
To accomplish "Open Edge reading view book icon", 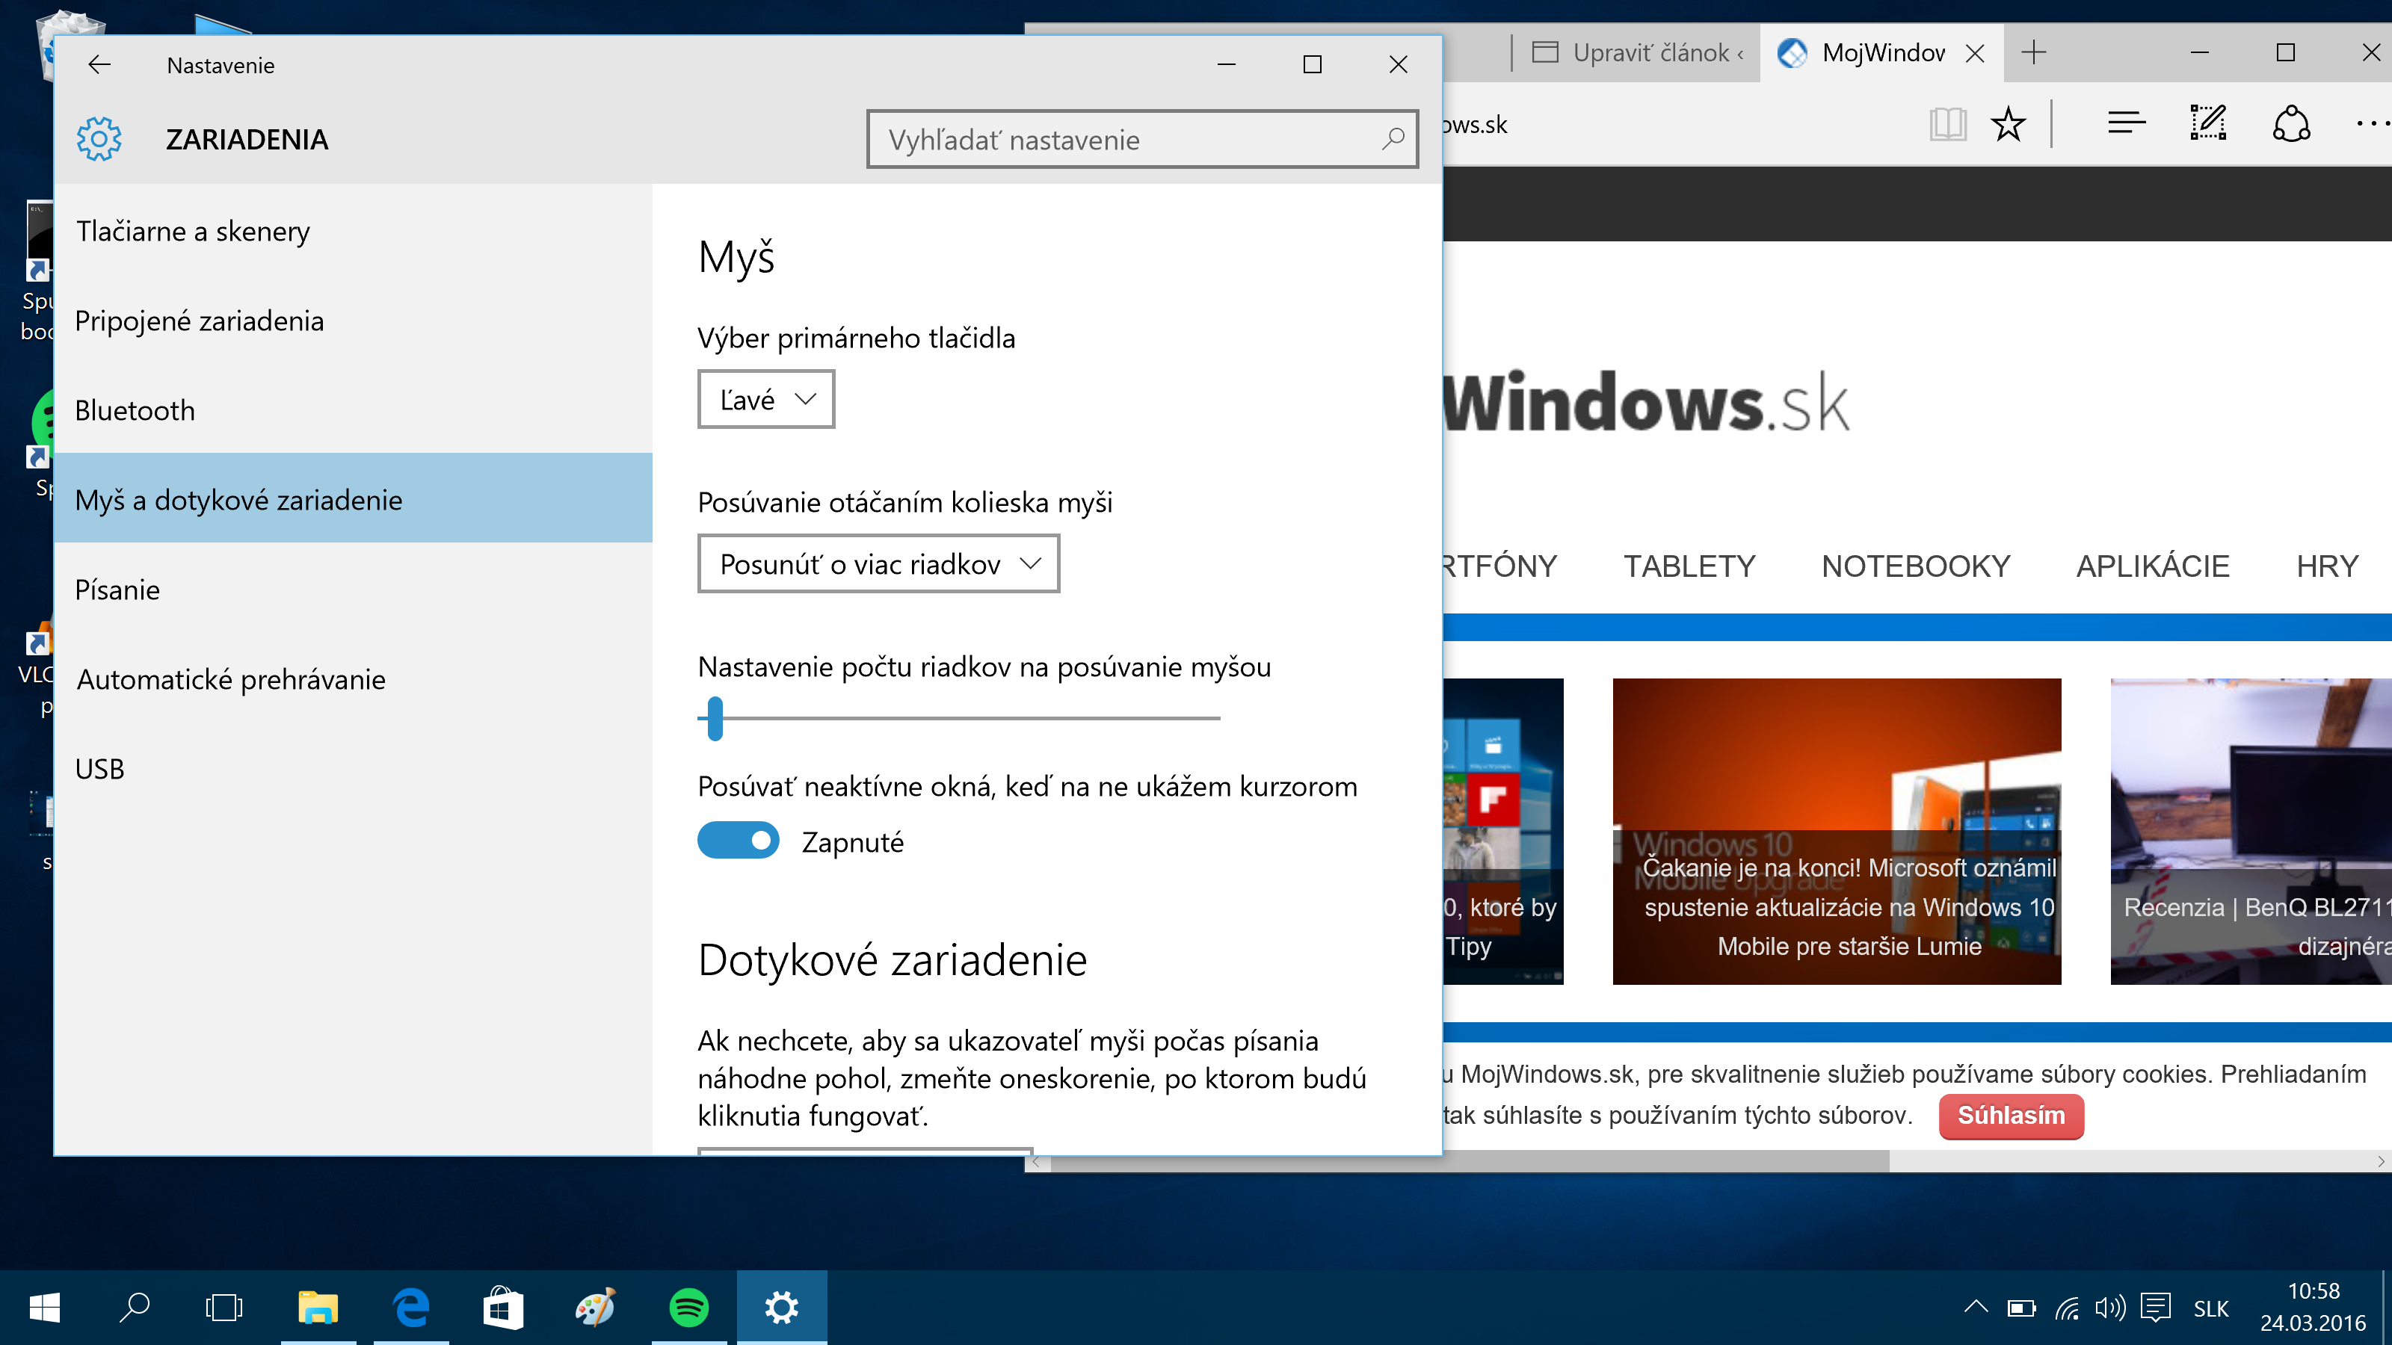I will click(x=1947, y=124).
